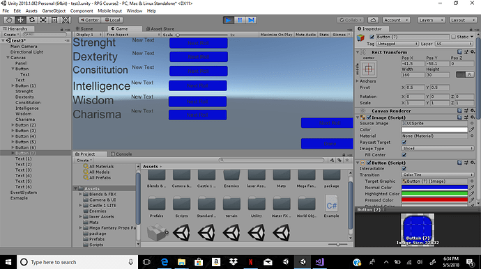Select Example C# script asset
The width and height of the screenshot is (481, 269).
[x=332, y=206]
